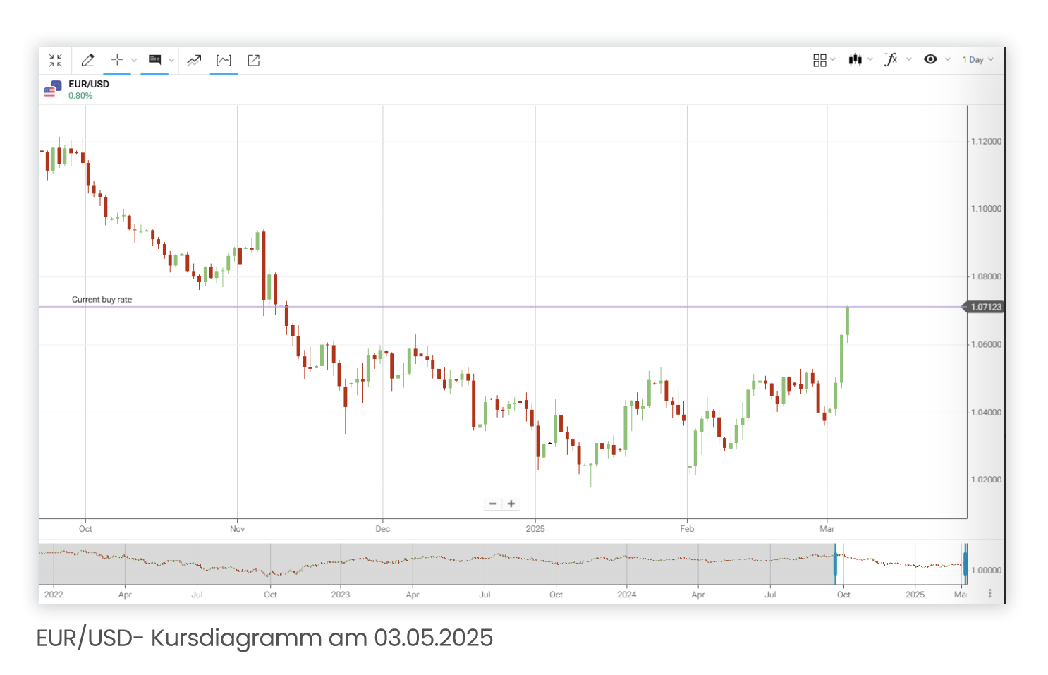Expand the chart type dropdown chevron

click(x=870, y=59)
